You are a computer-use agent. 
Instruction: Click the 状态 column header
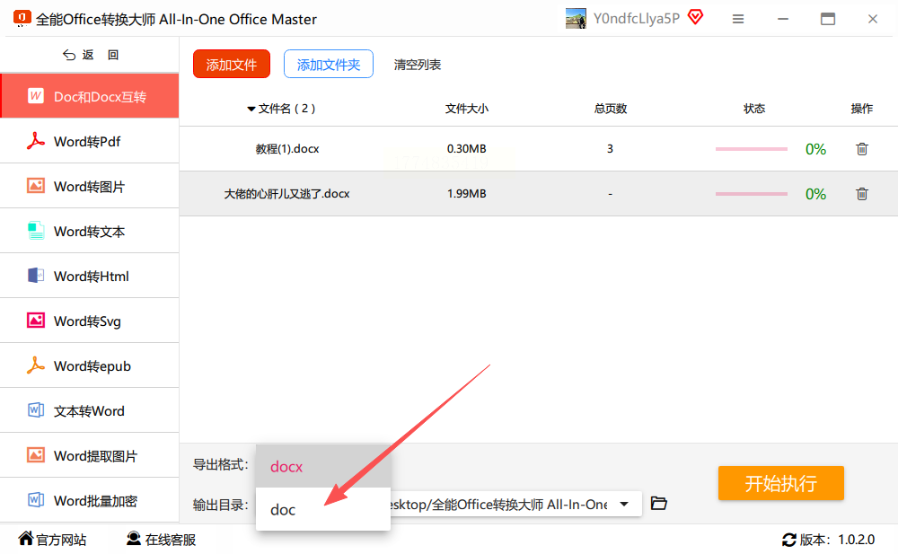[754, 109]
